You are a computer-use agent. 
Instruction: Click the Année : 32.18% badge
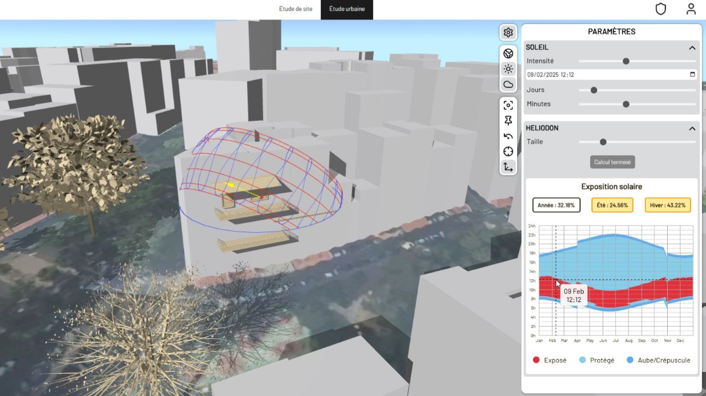click(x=557, y=205)
